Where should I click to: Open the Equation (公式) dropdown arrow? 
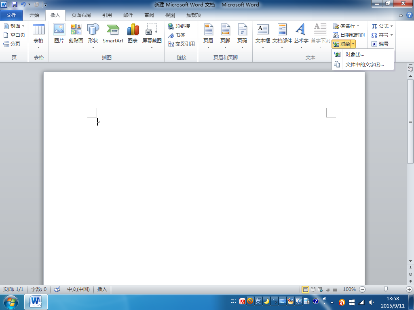click(391, 26)
